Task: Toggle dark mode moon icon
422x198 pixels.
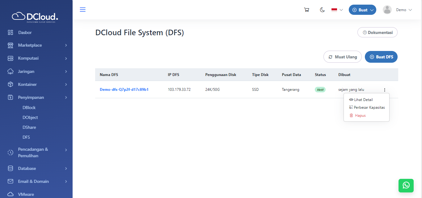Action: 322,10
